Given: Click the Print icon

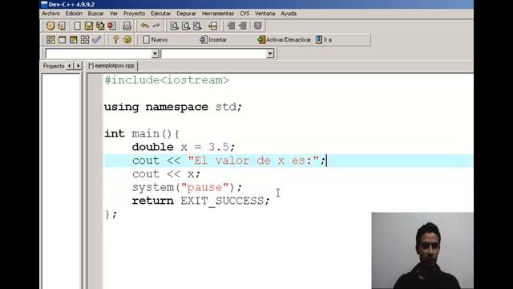Looking at the screenshot, I should (x=127, y=26).
